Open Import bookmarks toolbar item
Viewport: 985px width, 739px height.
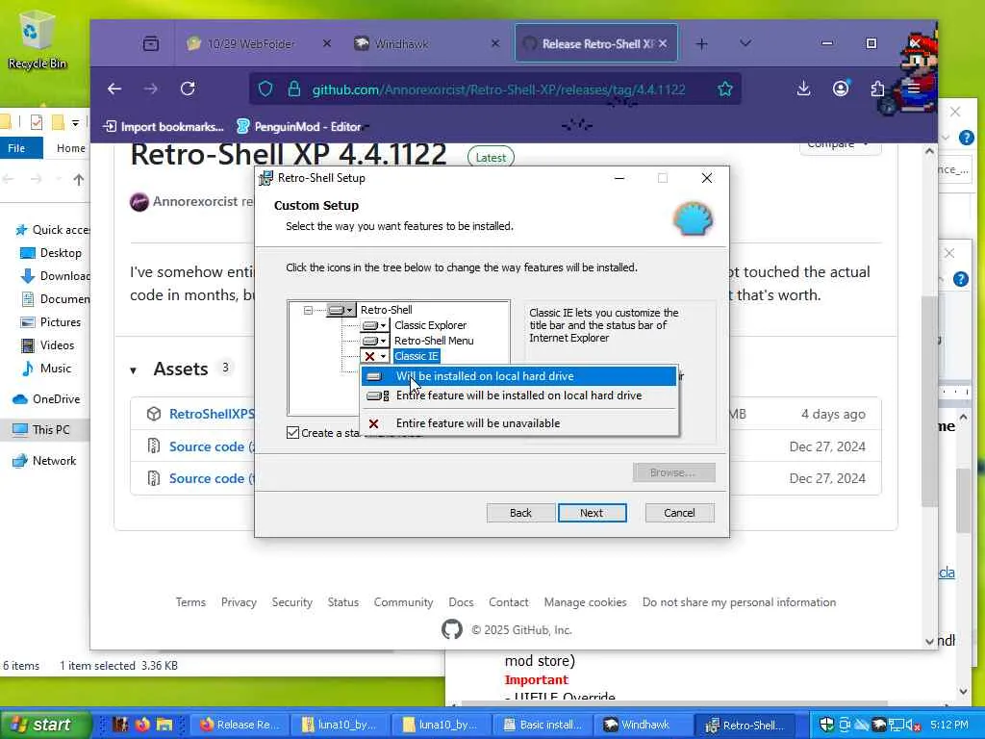[164, 126]
